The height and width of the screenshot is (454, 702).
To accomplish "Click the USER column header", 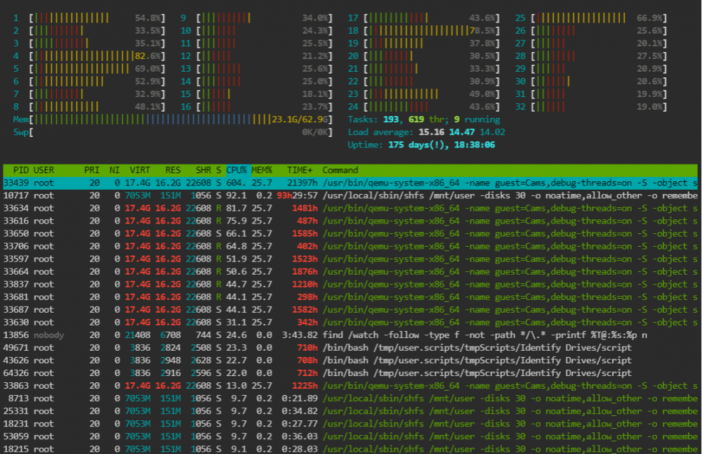I will click(x=44, y=170).
